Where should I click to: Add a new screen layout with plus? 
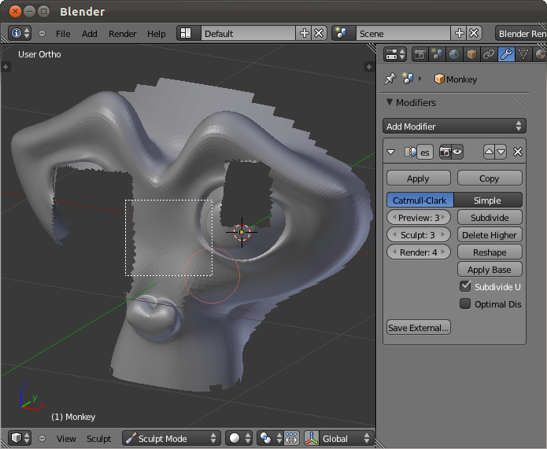click(x=305, y=34)
